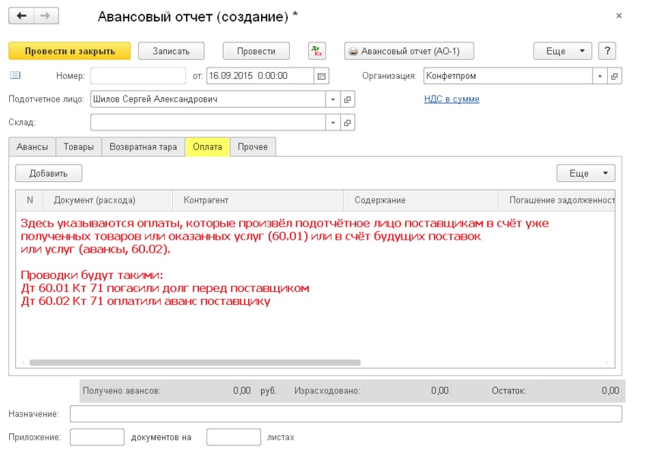Select the Оплата tab
The image size is (661, 452).
point(207,147)
